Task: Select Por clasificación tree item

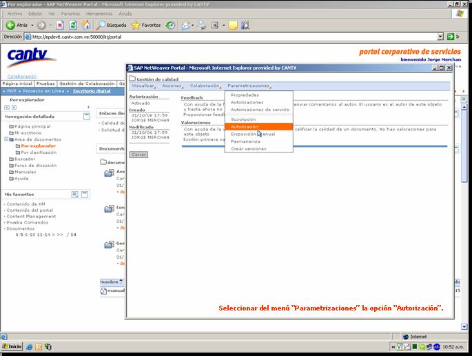Action: (x=39, y=152)
